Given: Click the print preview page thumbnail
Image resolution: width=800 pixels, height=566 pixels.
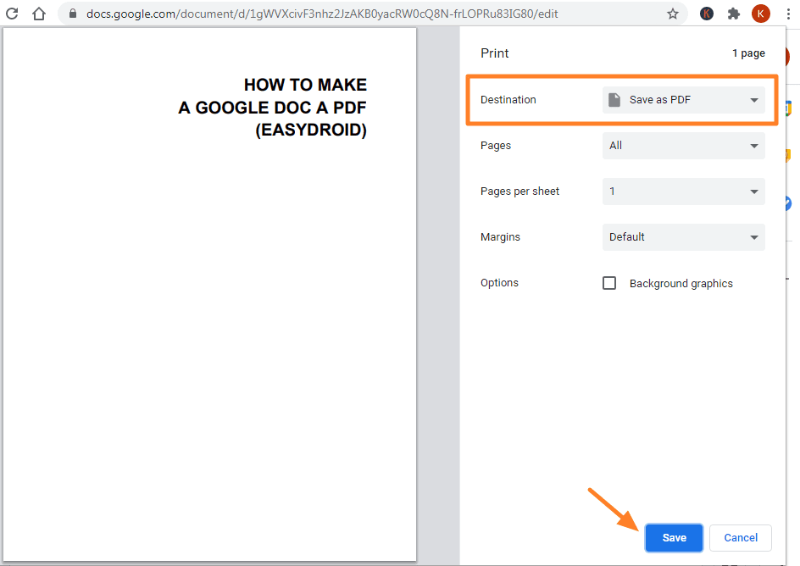Looking at the screenshot, I should 209,294.
